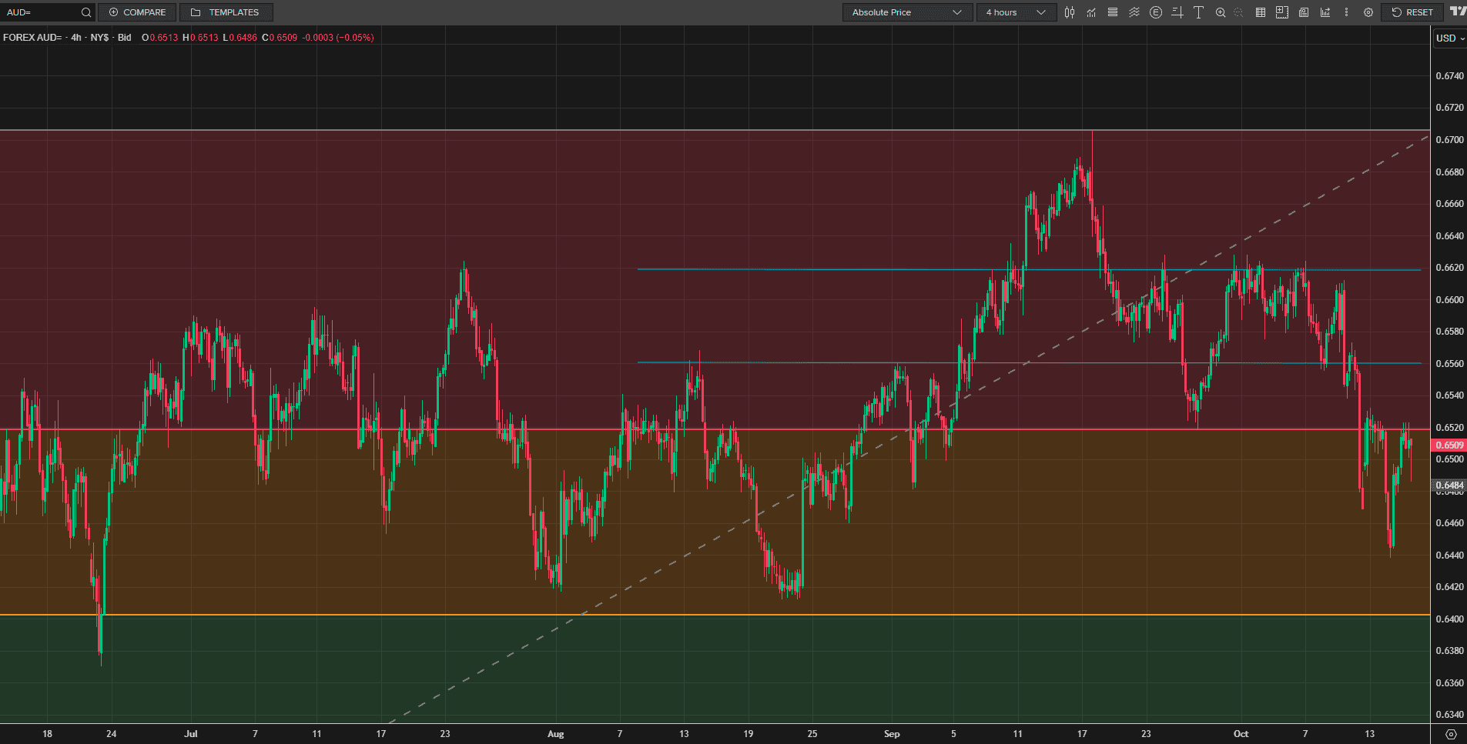1467x744 pixels.
Task: Open the three-dot more options menu
Action: point(1346,12)
